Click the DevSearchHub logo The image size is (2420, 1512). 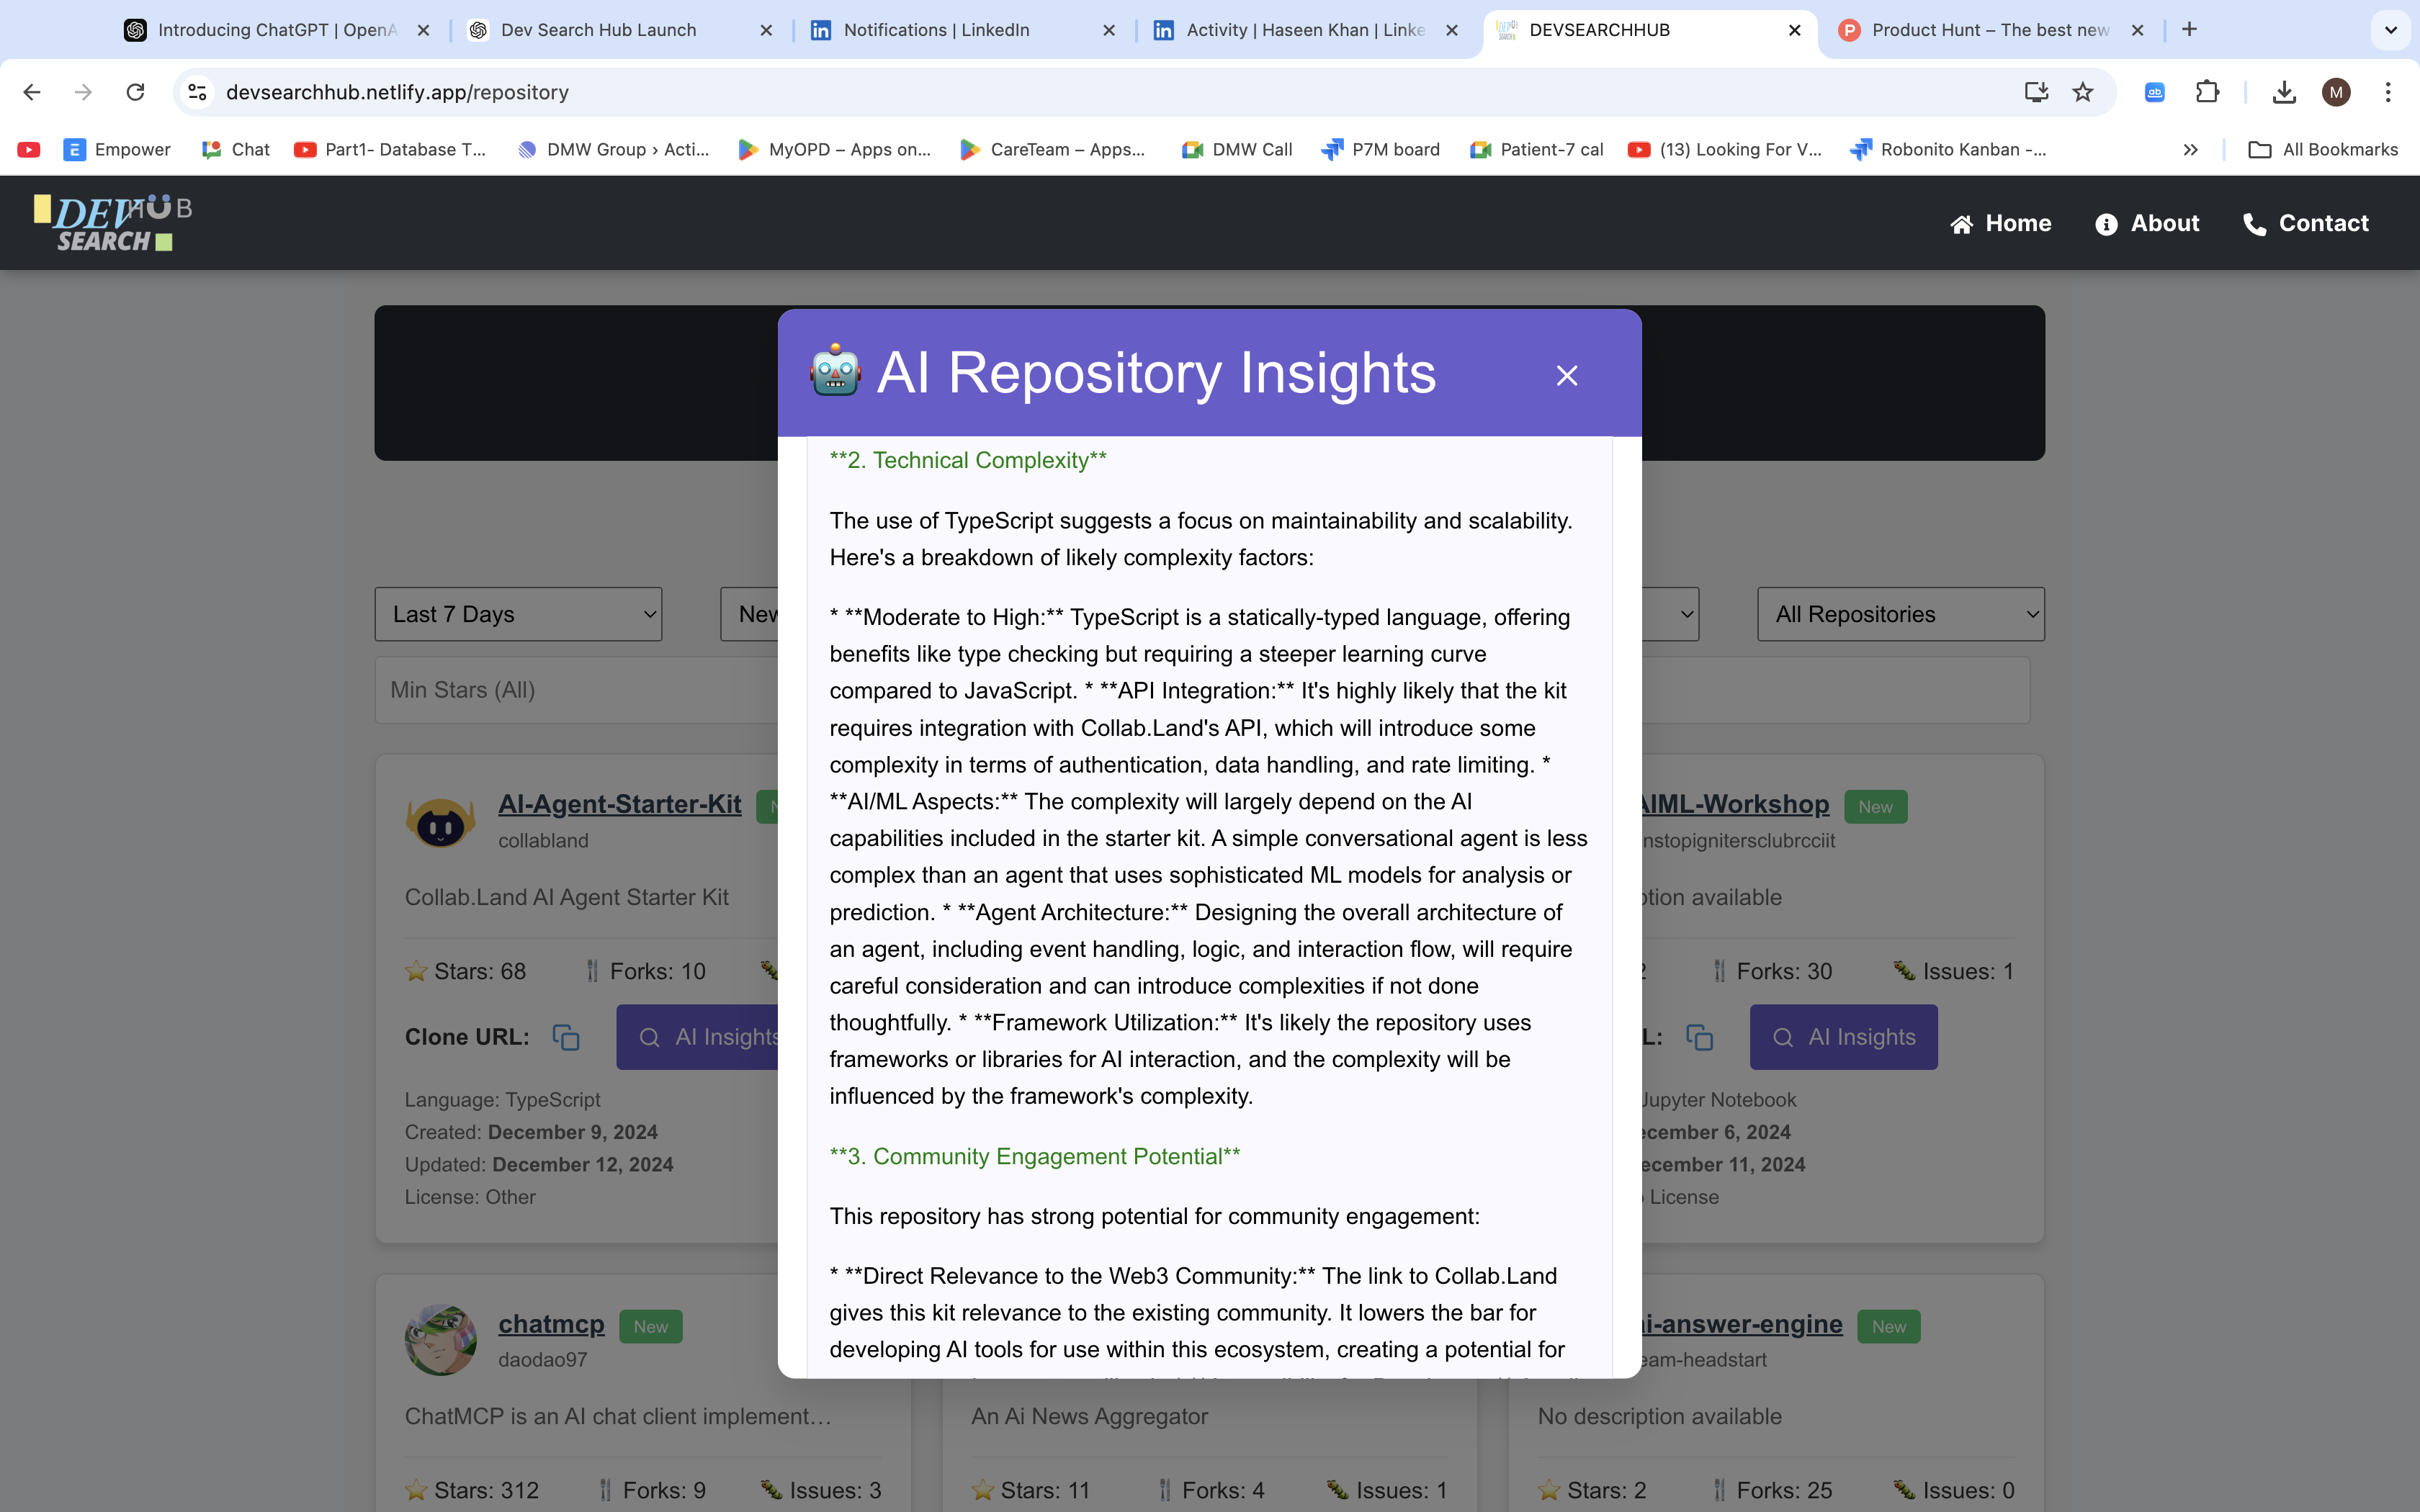tap(112, 222)
